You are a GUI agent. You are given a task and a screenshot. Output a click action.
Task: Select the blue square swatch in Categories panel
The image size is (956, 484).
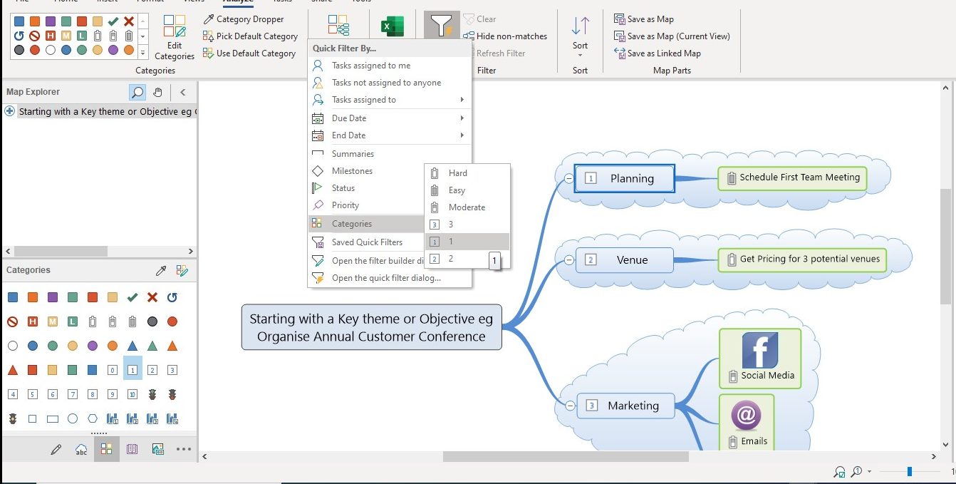12,297
